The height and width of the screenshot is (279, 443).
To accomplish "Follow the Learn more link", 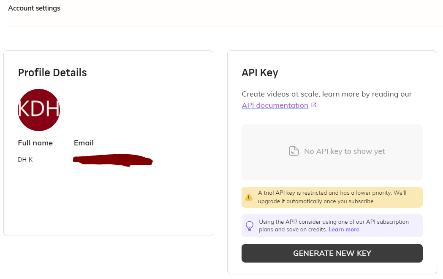I will pyautogui.click(x=344, y=229).
